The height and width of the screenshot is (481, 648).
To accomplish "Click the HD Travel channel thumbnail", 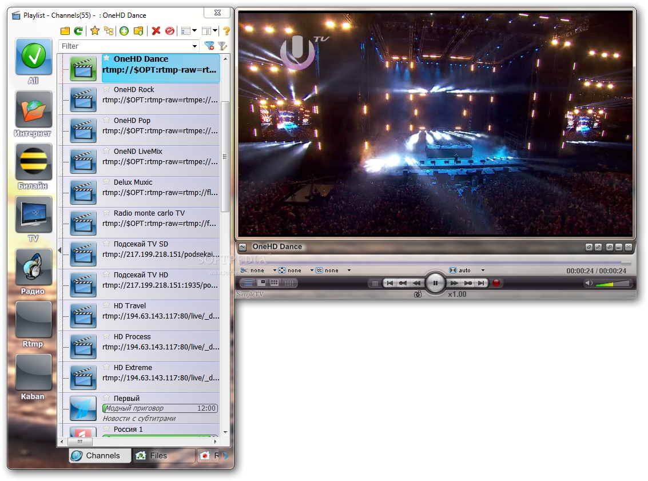I will pos(83,316).
